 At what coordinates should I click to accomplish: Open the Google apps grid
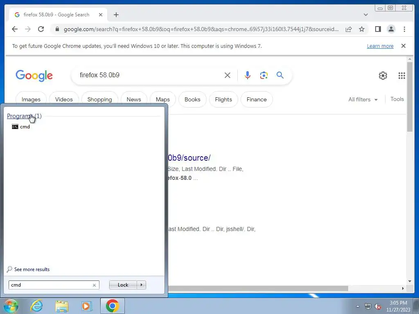click(402, 76)
